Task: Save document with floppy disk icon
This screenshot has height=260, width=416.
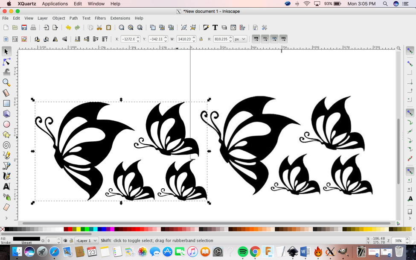Action: 24,28
